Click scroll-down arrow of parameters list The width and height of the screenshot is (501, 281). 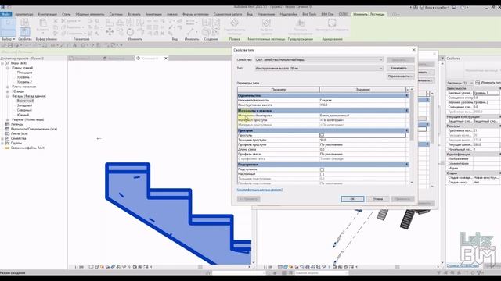pyautogui.click(x=412, y=183)
